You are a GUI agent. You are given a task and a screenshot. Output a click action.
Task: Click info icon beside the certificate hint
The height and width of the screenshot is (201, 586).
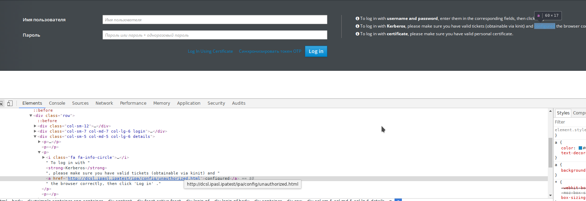pos(357,34)
